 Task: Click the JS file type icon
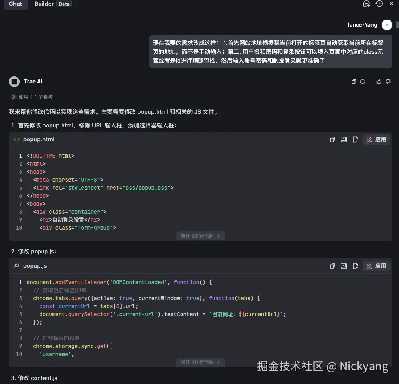point(16,265)
